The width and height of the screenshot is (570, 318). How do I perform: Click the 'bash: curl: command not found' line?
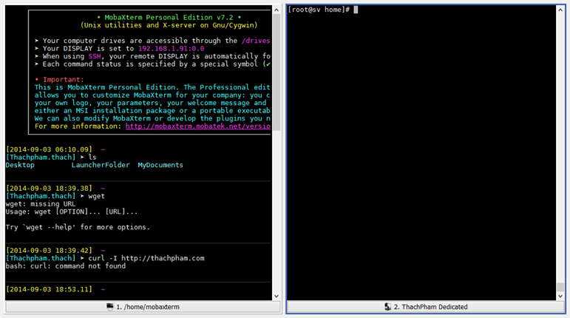(x=66, y=266)
